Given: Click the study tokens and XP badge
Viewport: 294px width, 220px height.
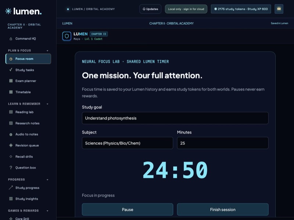Looking at the screenshot, I should [241, 9].
